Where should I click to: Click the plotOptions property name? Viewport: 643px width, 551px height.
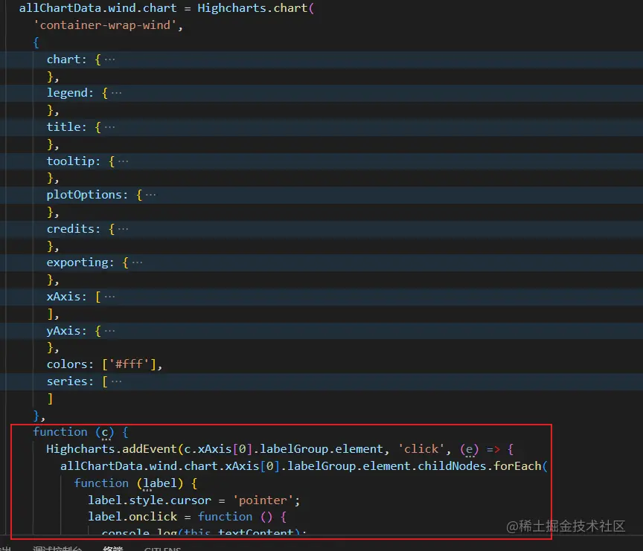[84, 195]
